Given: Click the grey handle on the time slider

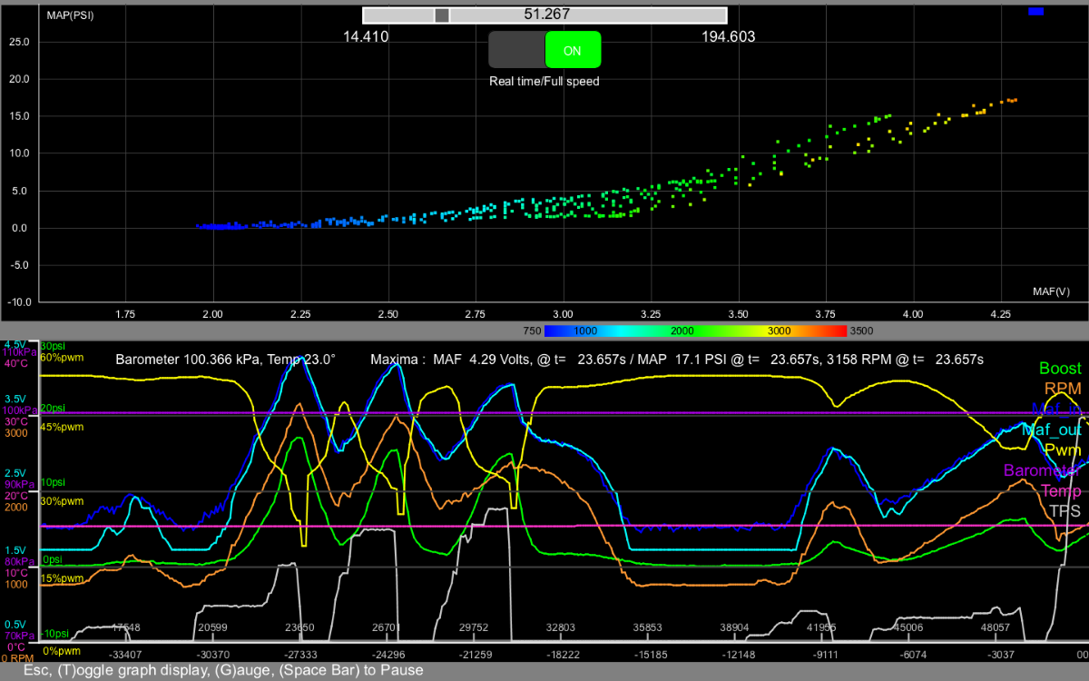Looking at the screenshot, I should [x=441, y=15].
